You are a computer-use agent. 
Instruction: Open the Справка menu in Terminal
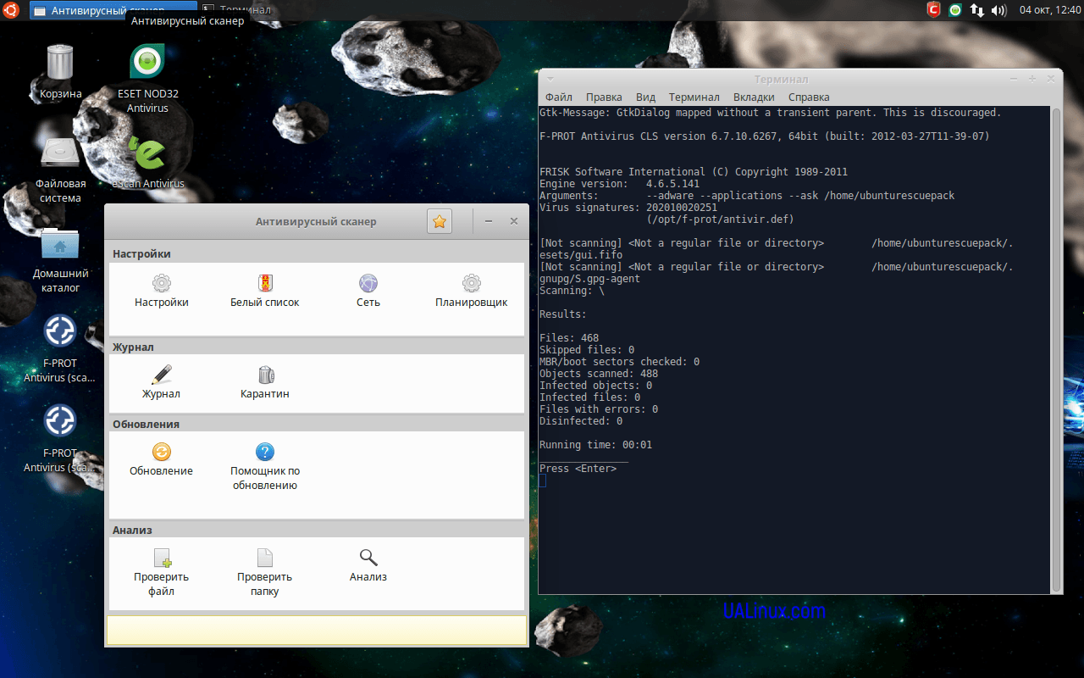coord(809,97)
